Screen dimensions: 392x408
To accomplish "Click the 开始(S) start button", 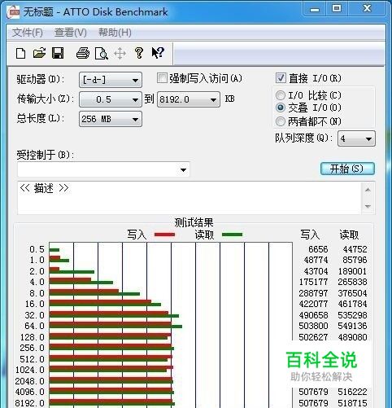I will point(347,169).
